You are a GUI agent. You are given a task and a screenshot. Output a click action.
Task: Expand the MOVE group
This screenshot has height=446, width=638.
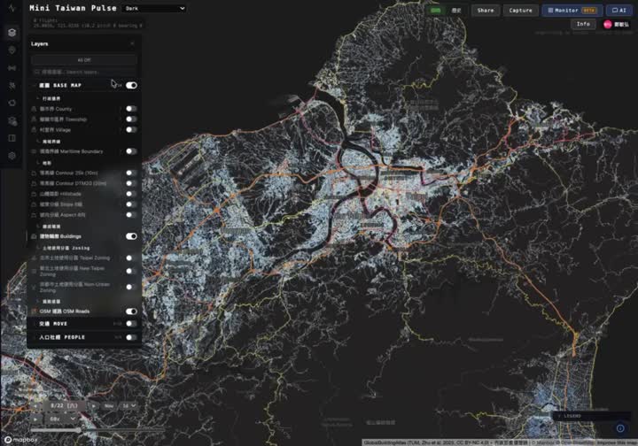coord(35,324)
